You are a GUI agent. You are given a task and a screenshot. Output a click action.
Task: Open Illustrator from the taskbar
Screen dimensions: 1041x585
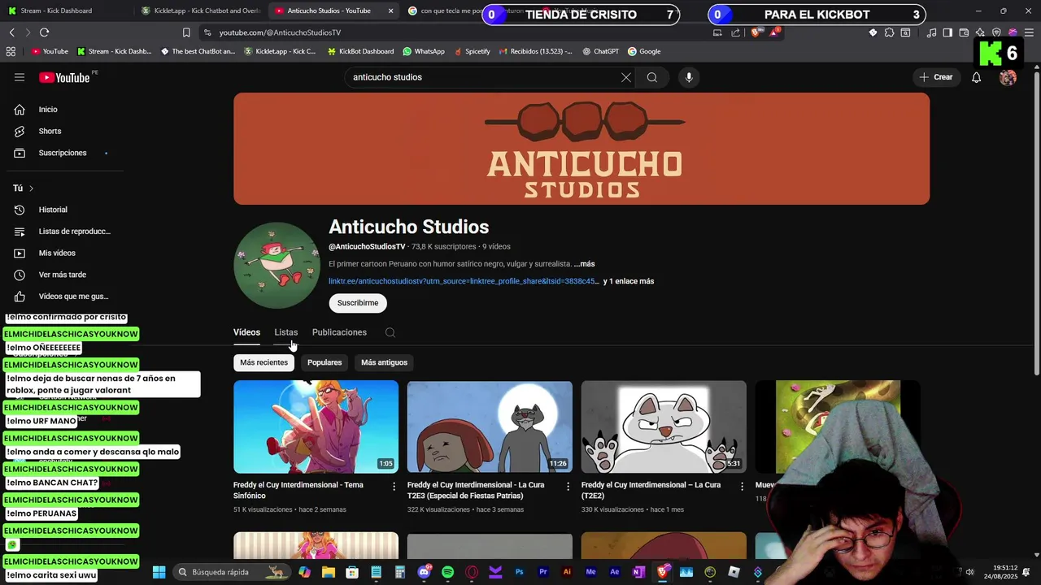point(567,572)
